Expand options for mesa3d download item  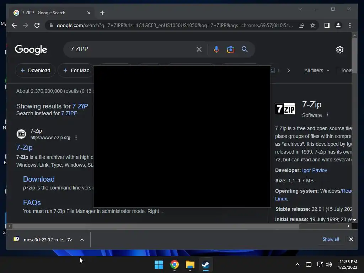coord(82,240)
